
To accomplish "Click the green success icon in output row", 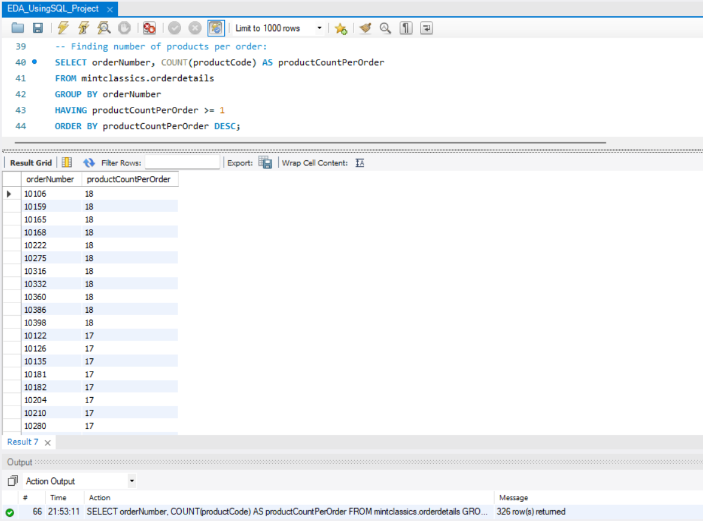I will pyautogui.click(x=10, y=512).
